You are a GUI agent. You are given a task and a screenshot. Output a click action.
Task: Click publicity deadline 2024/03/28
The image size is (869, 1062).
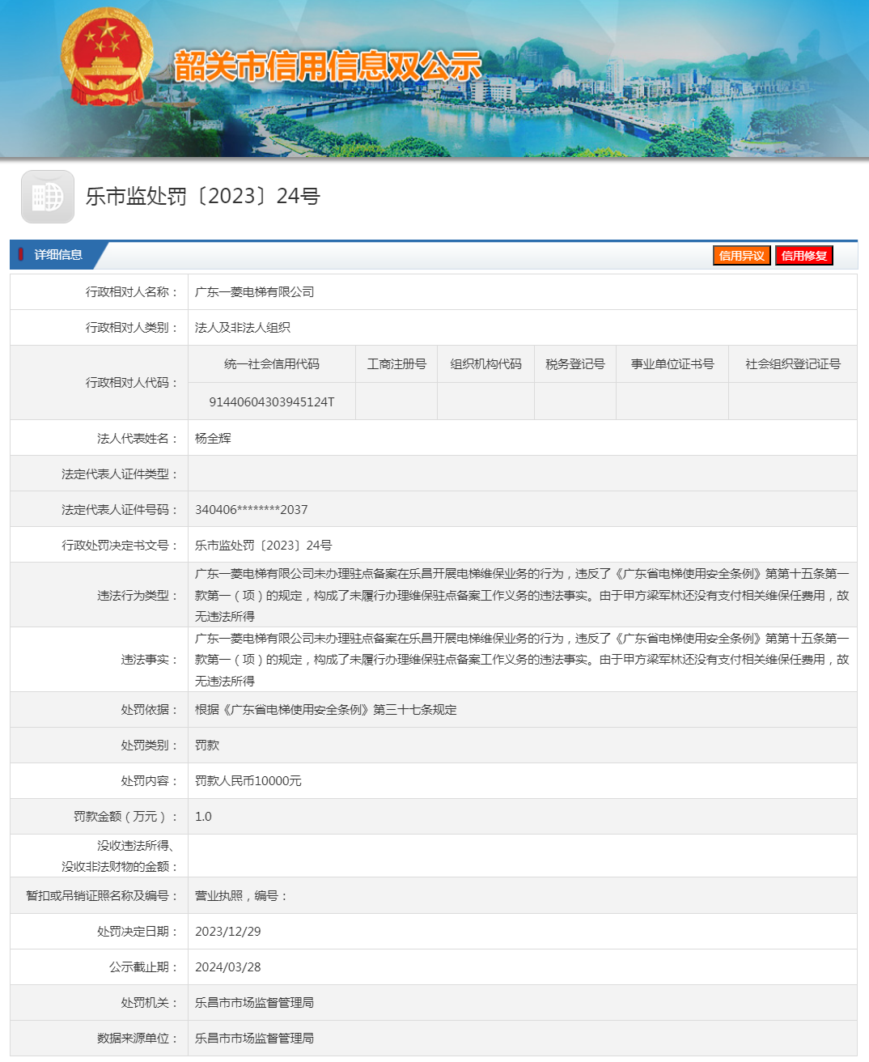(228, 967)
